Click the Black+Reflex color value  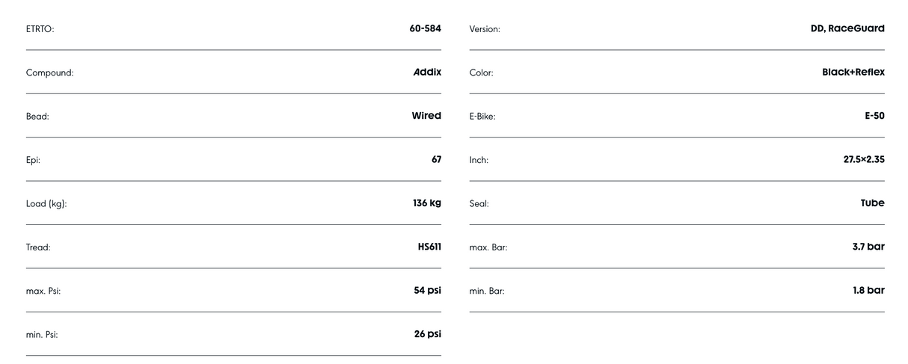(853, 73)
